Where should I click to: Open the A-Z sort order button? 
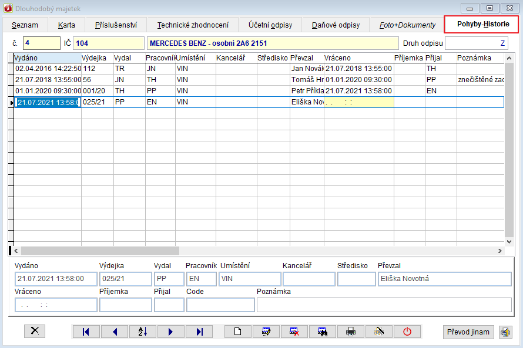(x=143, y=332)
